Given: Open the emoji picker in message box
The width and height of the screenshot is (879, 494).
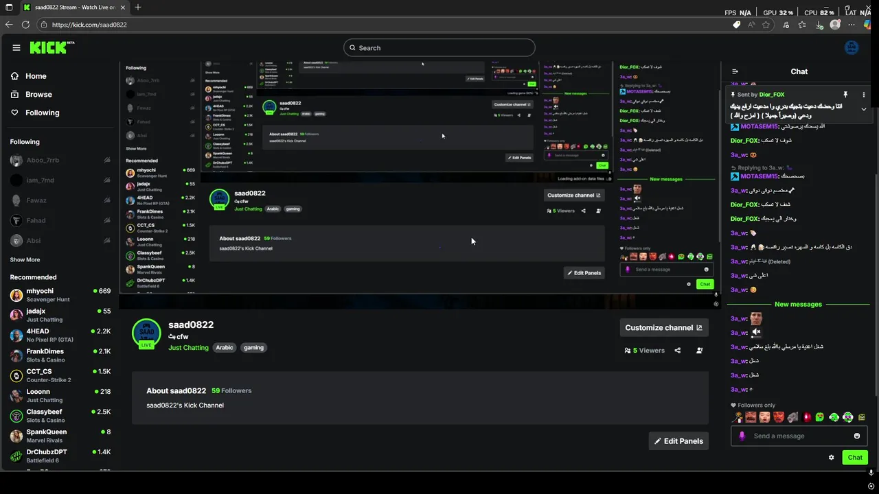Looking at the screenshot, I should tap(857, 436).
